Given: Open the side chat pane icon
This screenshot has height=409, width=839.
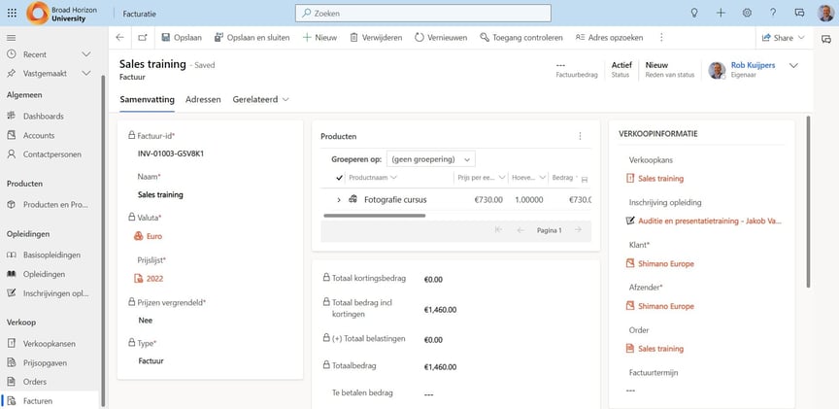Looking at the screenshot, I should [x=825, y=39].
